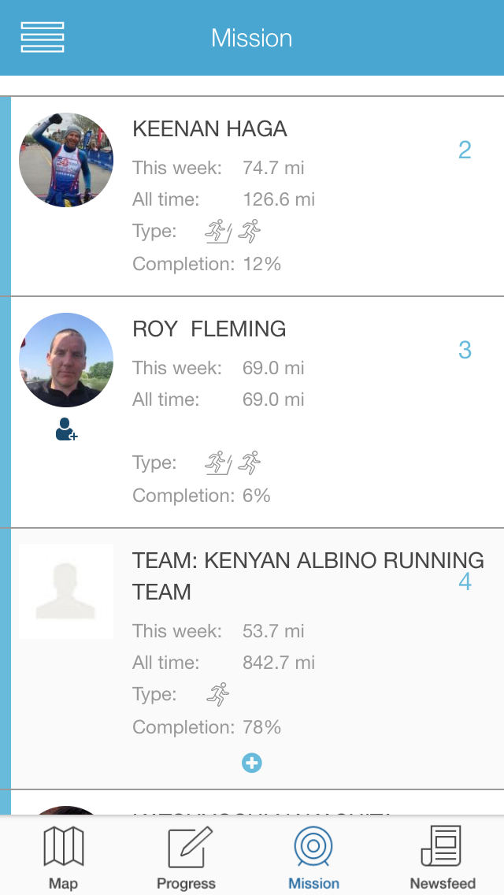This screenshot has height=895, width=504.
Task: Select rank number 2 badge
Action: (x=465, y=150)
